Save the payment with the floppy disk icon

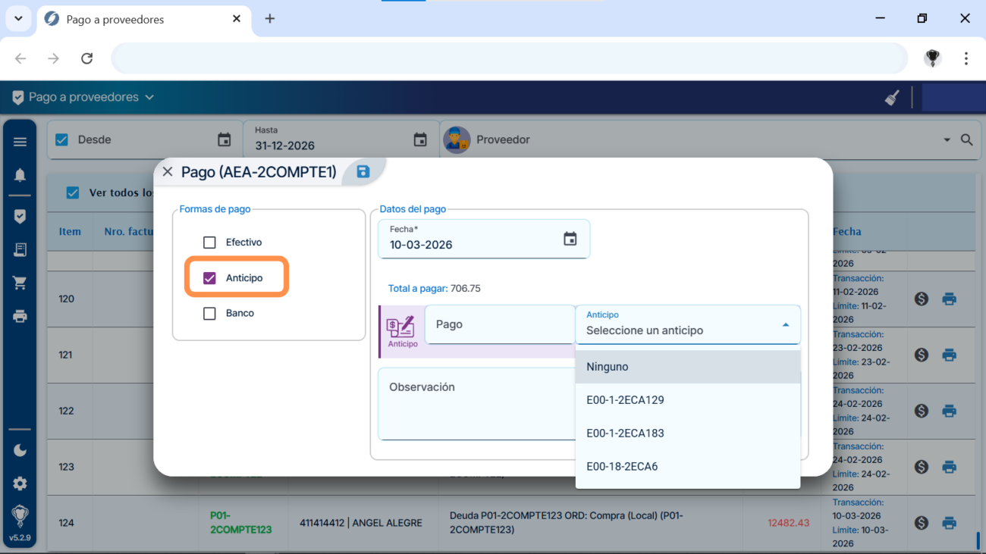pyautogui.click(x=363, y=171)
